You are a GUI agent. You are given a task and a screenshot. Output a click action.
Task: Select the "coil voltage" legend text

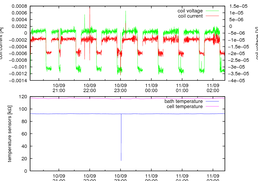190,11
